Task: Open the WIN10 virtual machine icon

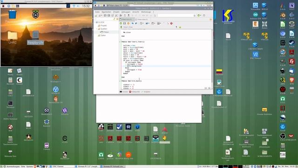Action: (264, 6)
